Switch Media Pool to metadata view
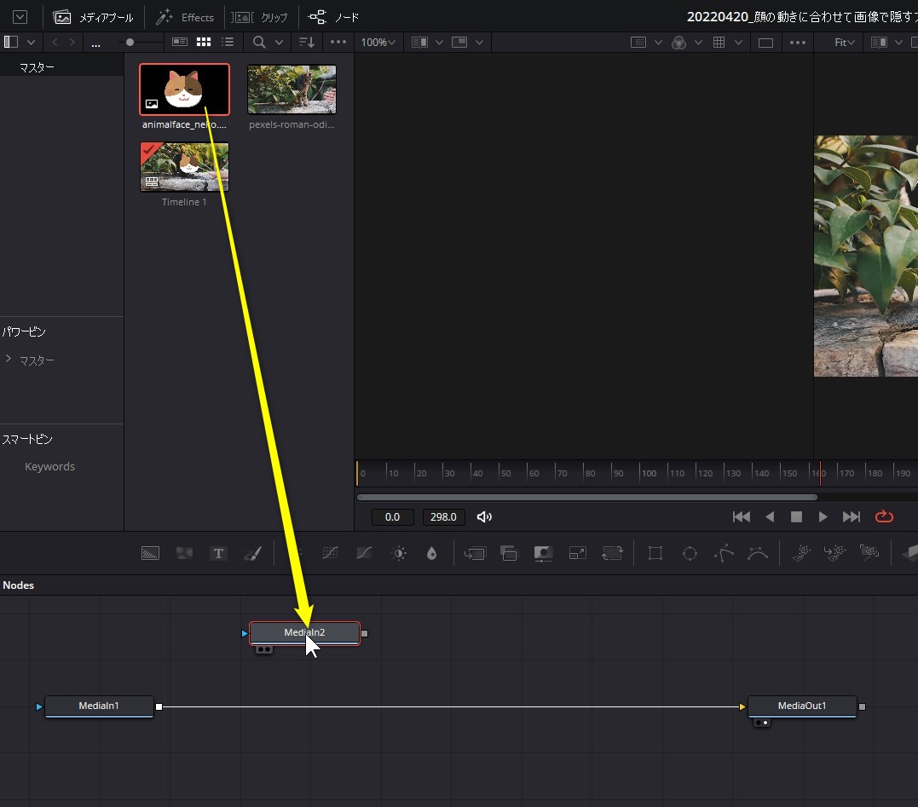 (180, 42)
